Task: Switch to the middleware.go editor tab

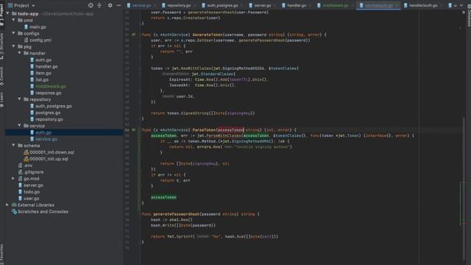Action: pos(336,5)
